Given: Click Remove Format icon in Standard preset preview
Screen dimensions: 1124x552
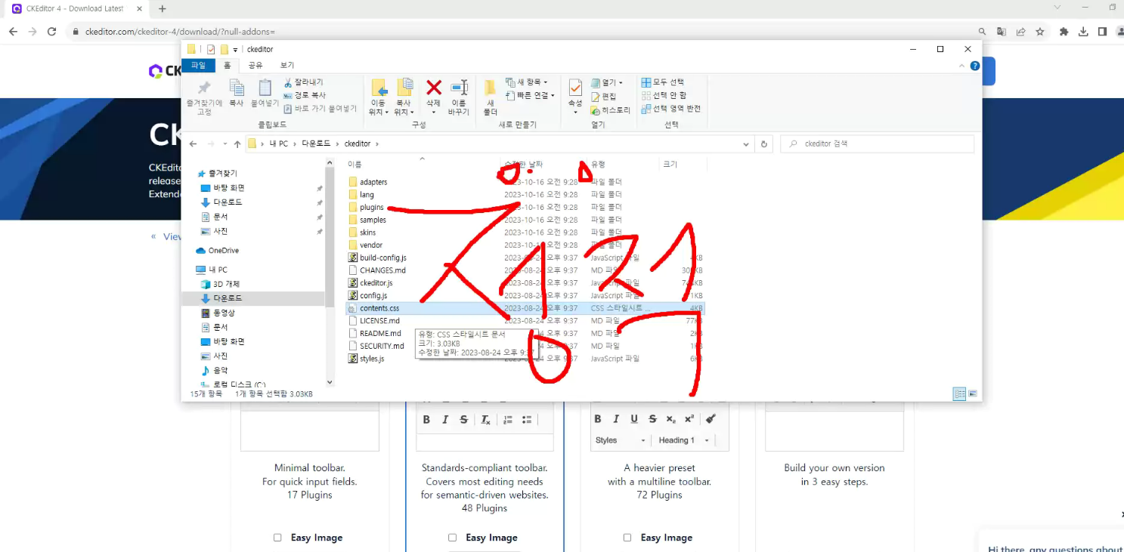Looking at the screenshot, I should coord(485,420).
